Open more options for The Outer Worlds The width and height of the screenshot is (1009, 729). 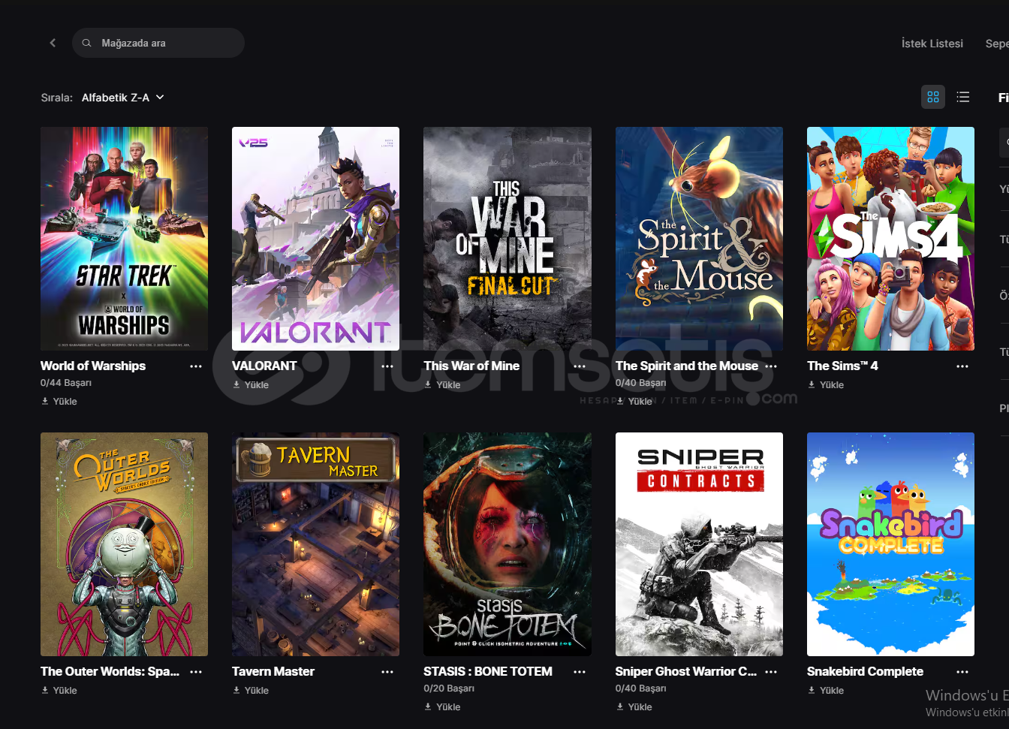coord(196,672)
